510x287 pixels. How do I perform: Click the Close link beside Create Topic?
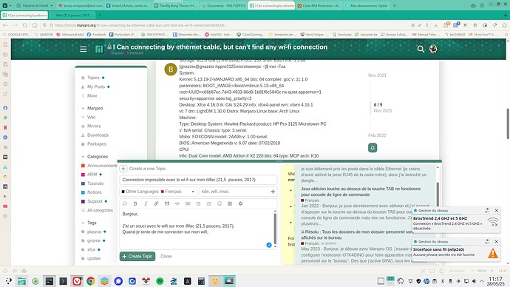pyautogui.click(x=166, y=257)
